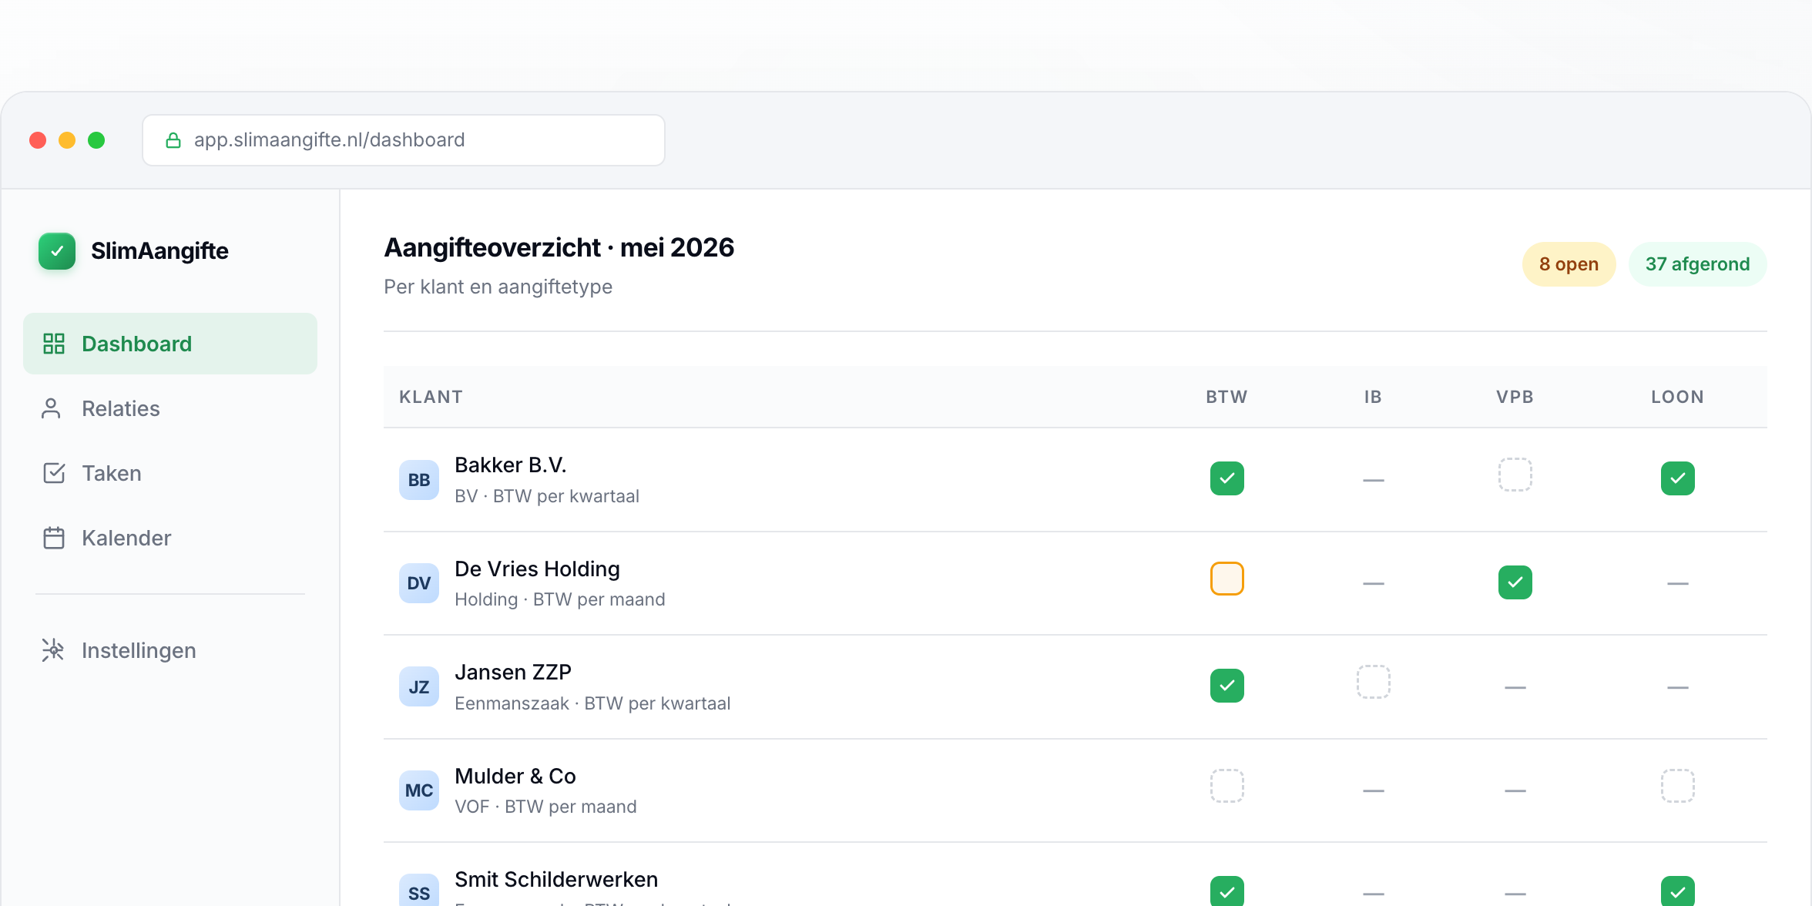The width and height of the screenshot is (1812, 906).
Task: Click the IB column header
Action: pyautogui.click(x=1374, y=397)
